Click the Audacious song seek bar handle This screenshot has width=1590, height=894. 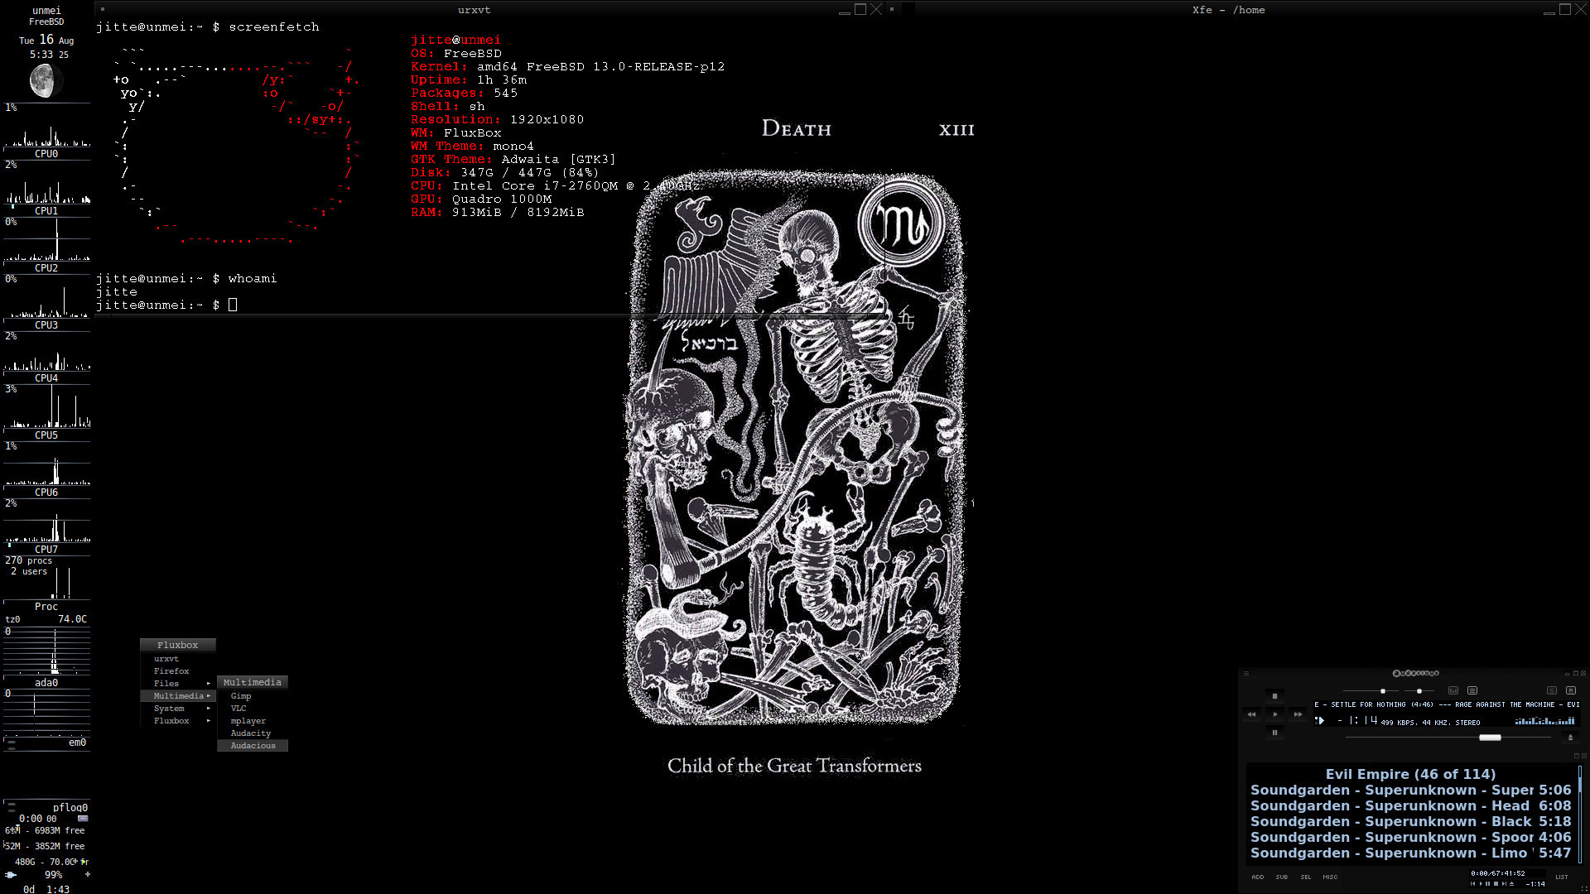coord(1490,738)
